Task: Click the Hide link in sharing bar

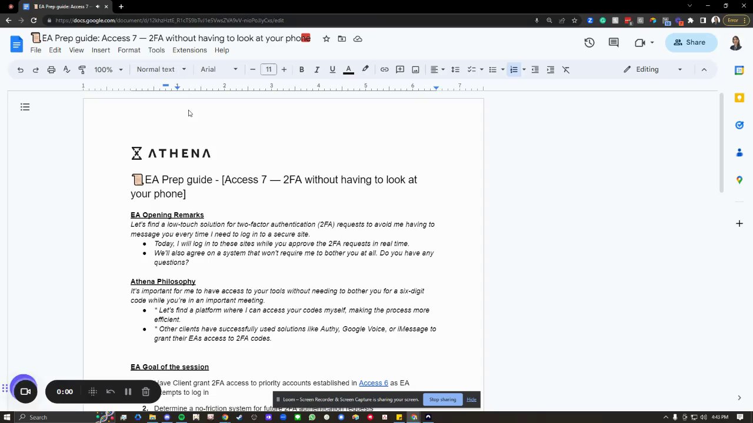Action: point(471,399)
